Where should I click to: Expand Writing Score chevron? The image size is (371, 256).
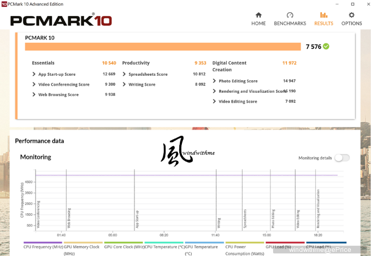(124, 84)
